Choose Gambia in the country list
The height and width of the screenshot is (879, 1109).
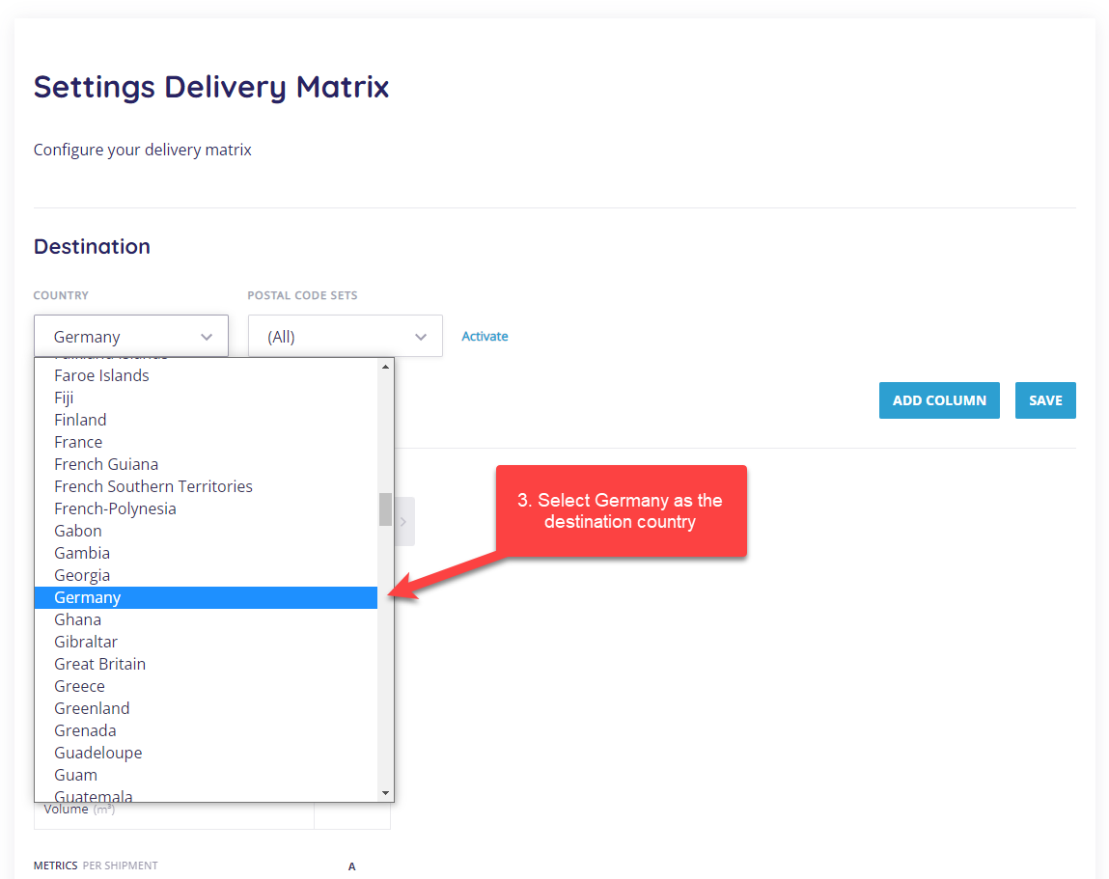coord(206,553)
